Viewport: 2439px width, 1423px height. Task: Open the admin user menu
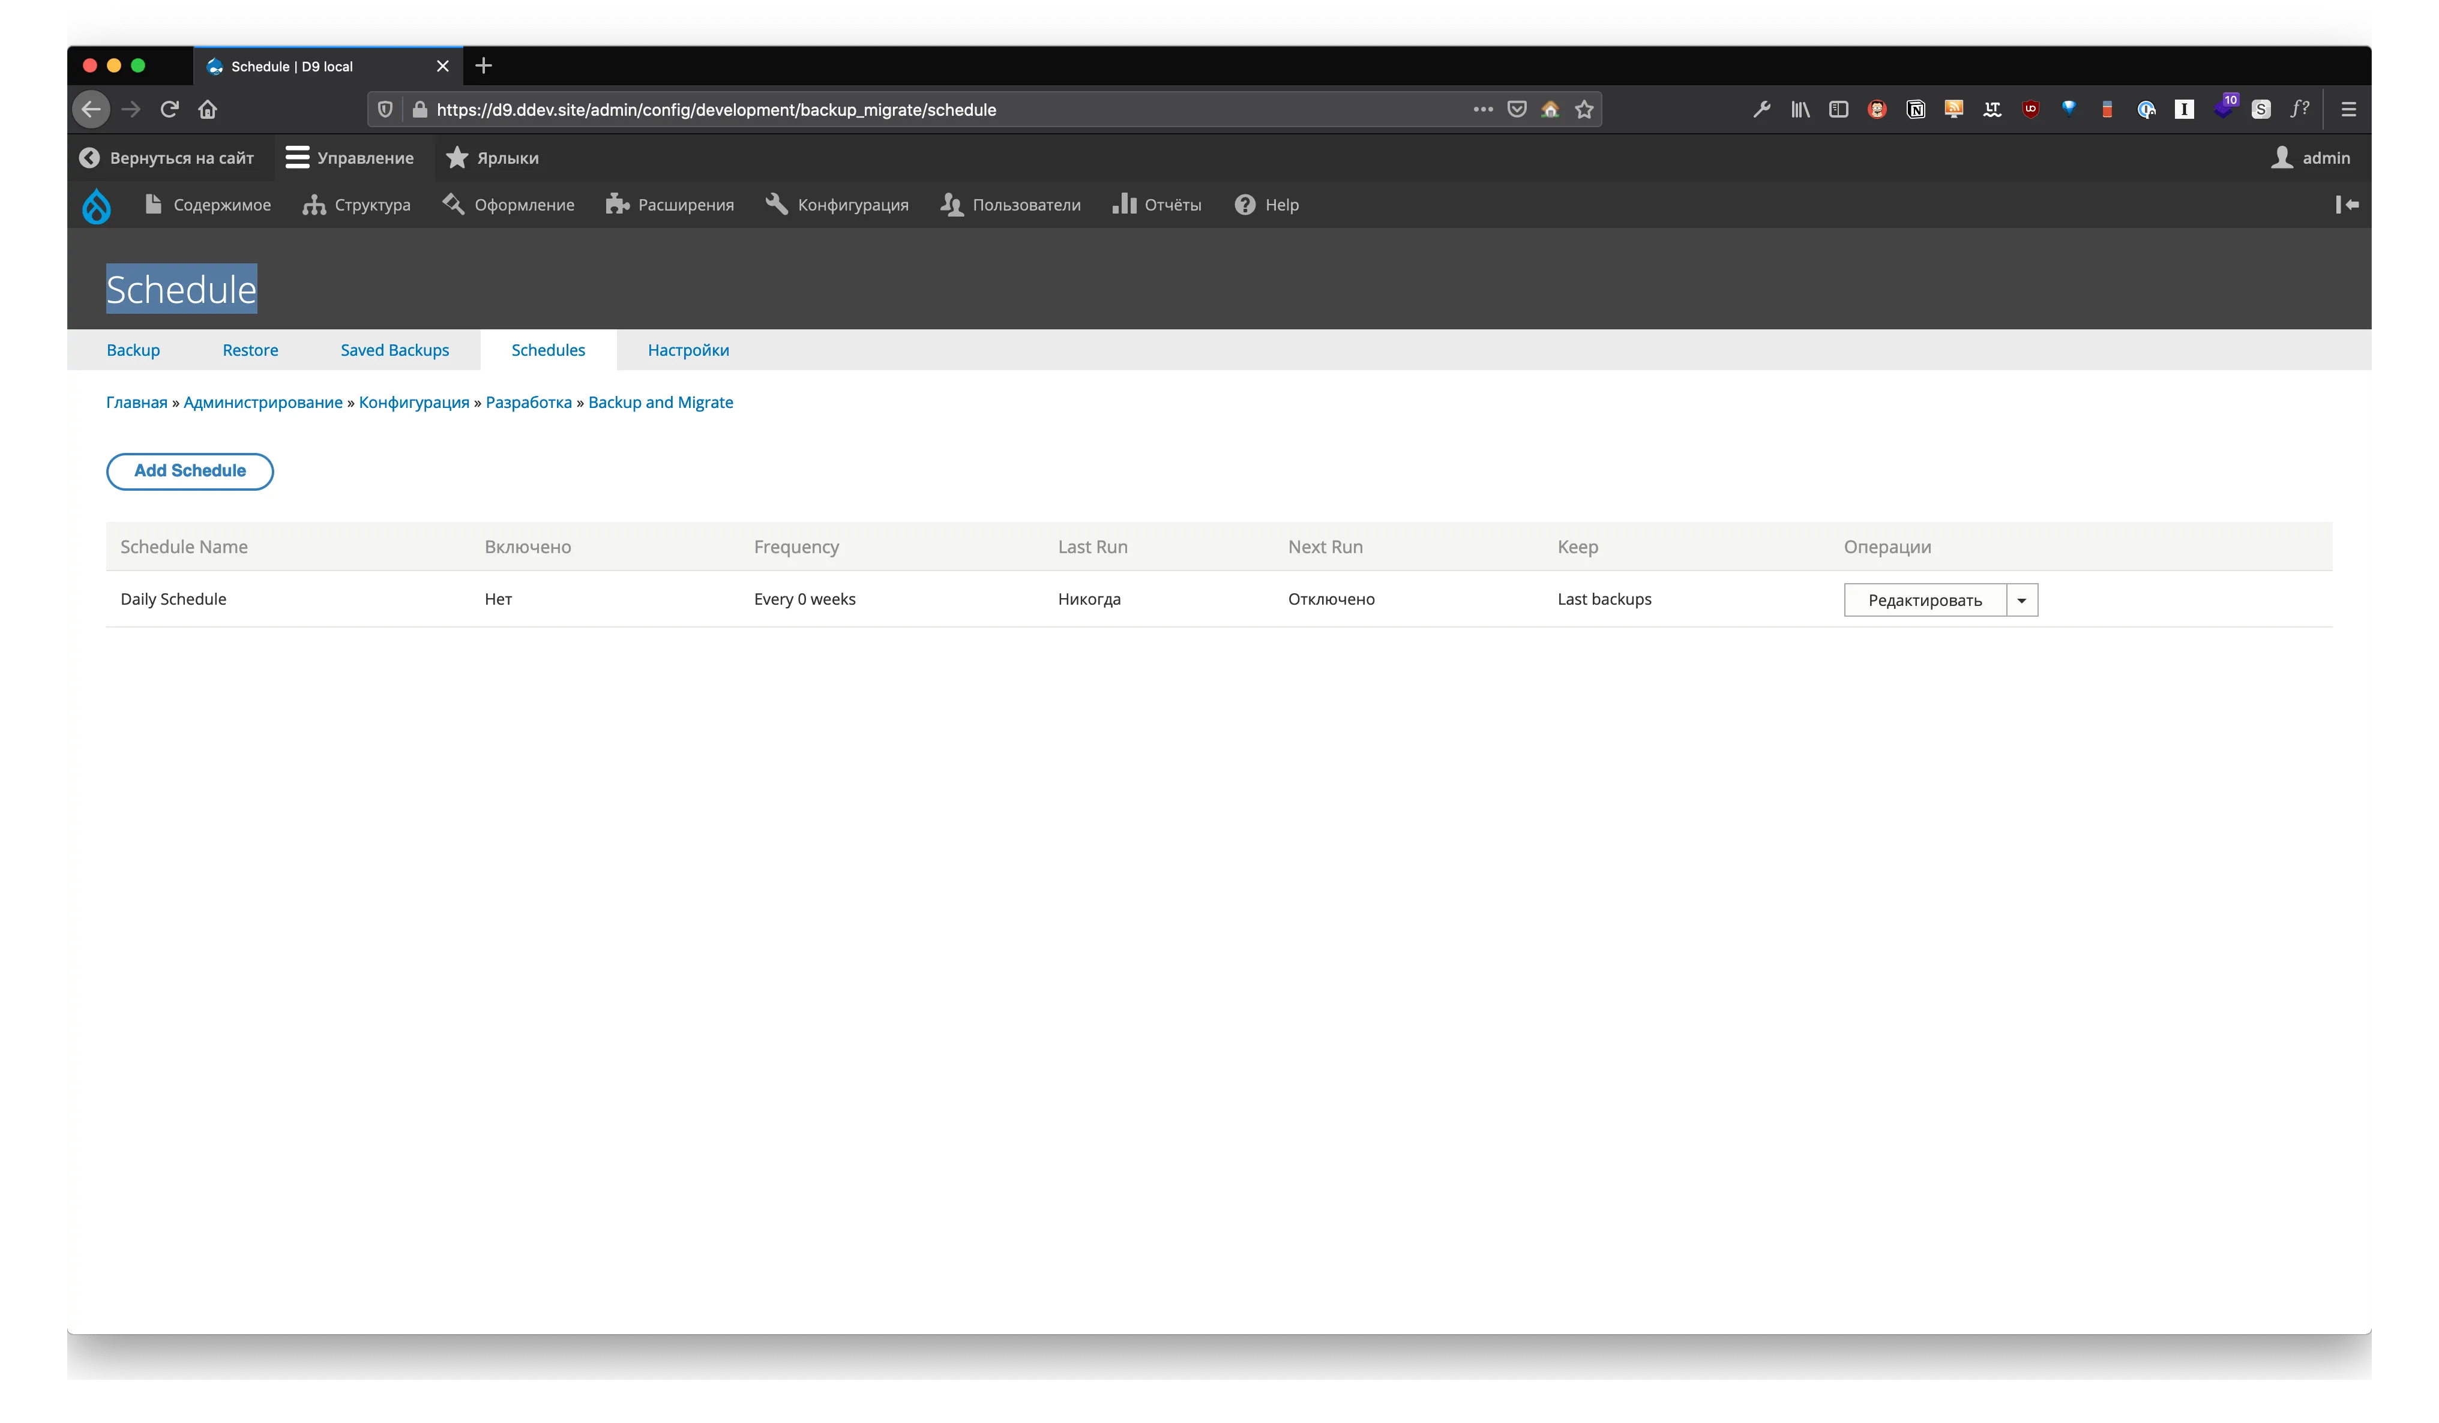click(x=2311, y=158)
